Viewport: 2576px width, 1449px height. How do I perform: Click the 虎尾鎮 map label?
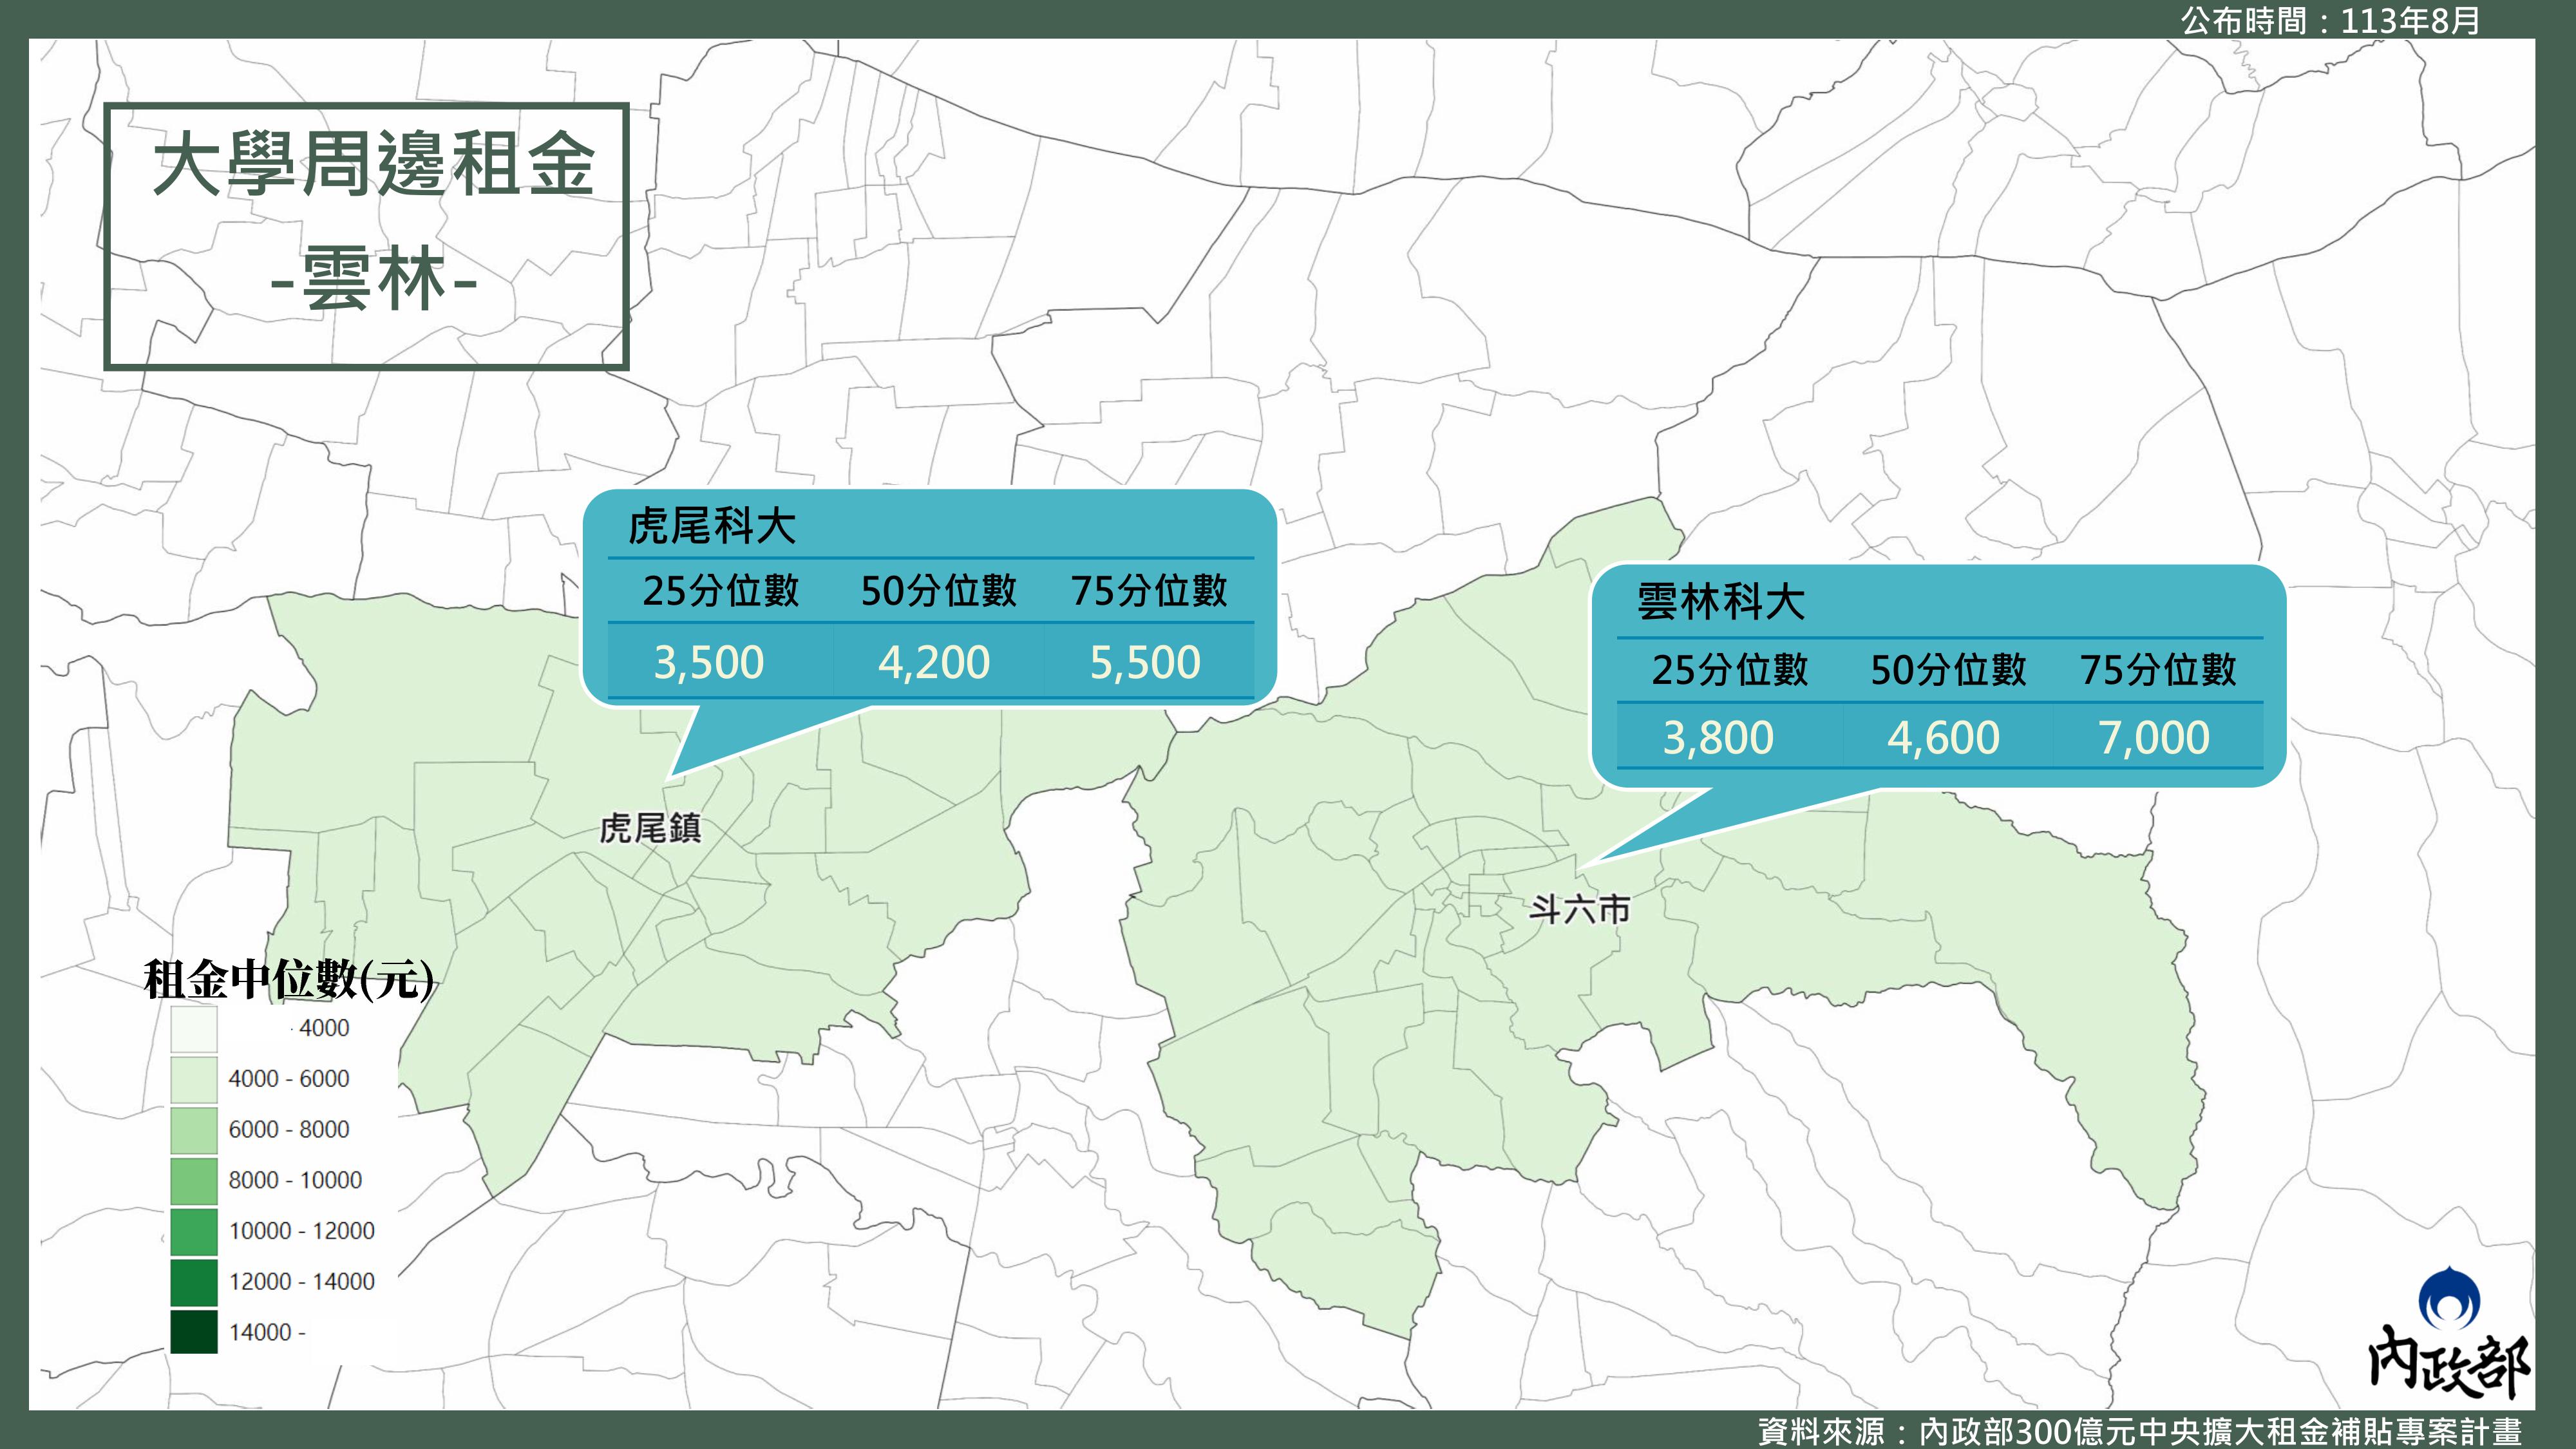click(x=650, y=828)
